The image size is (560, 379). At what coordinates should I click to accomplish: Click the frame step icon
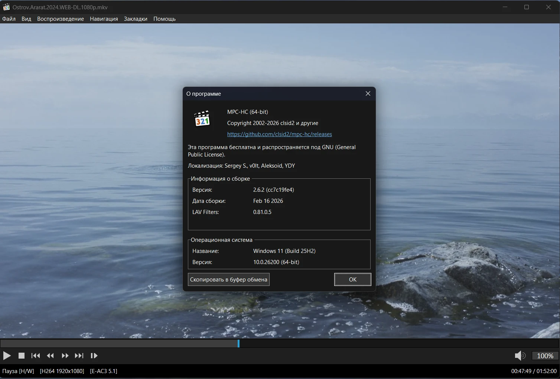[x=94, y=356]
